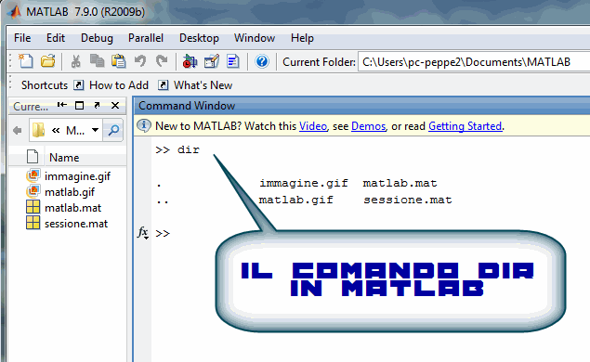Image resolution: width=590 pixels, height=362 pixels.
Task: Open the Profiler toolbar icon
Action: 233,61
